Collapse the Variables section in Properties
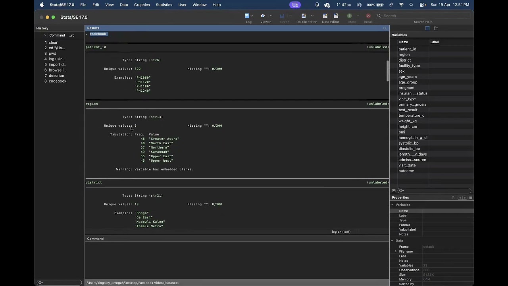Screen dimensions: 508x286 pos(392,205)
